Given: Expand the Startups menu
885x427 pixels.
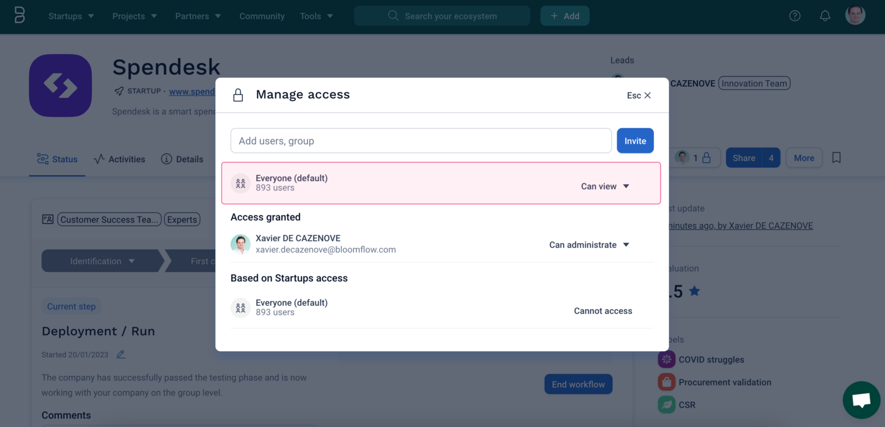Looking at the screenshot, I should click(71, 16).
